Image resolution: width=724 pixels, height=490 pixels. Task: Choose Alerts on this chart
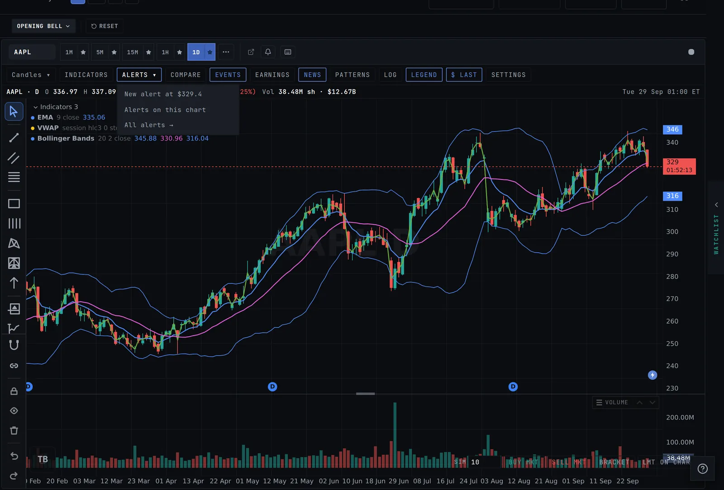pos(178,110)
